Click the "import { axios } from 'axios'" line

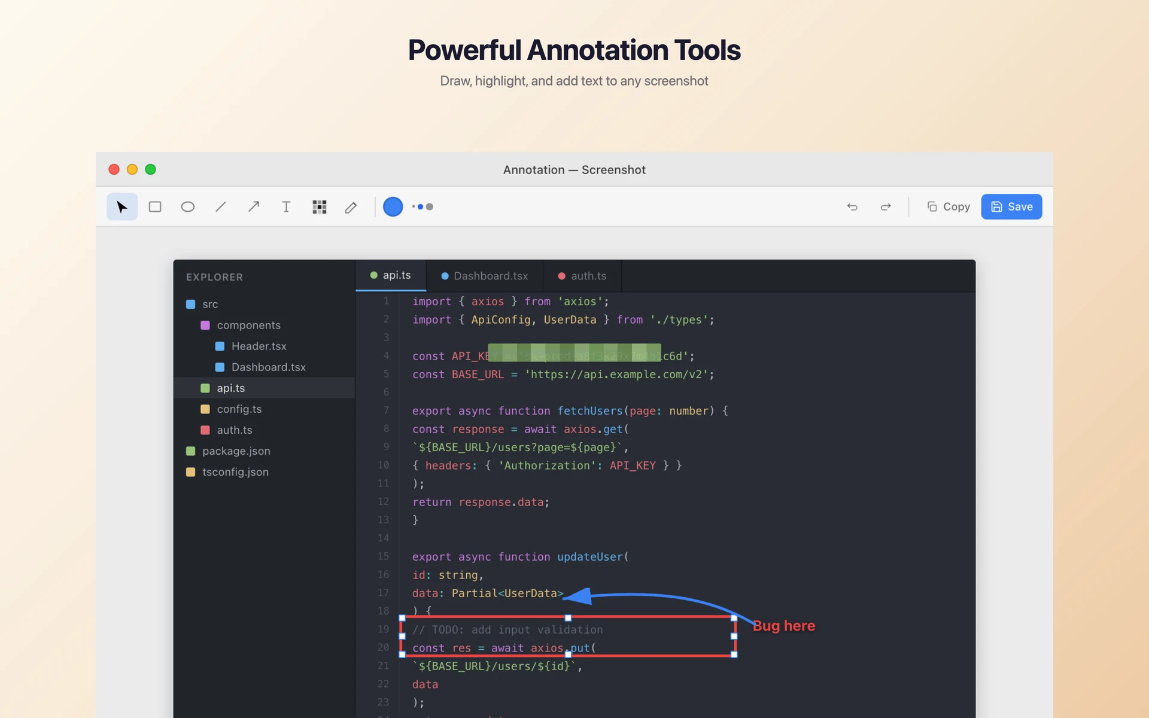(510, 302)
